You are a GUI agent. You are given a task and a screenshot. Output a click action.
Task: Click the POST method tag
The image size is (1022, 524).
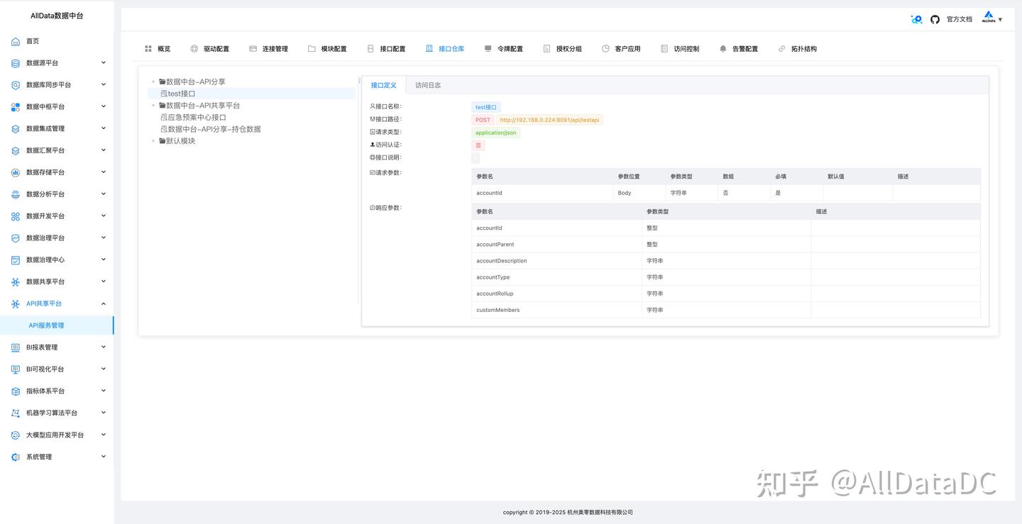[483, 120]
